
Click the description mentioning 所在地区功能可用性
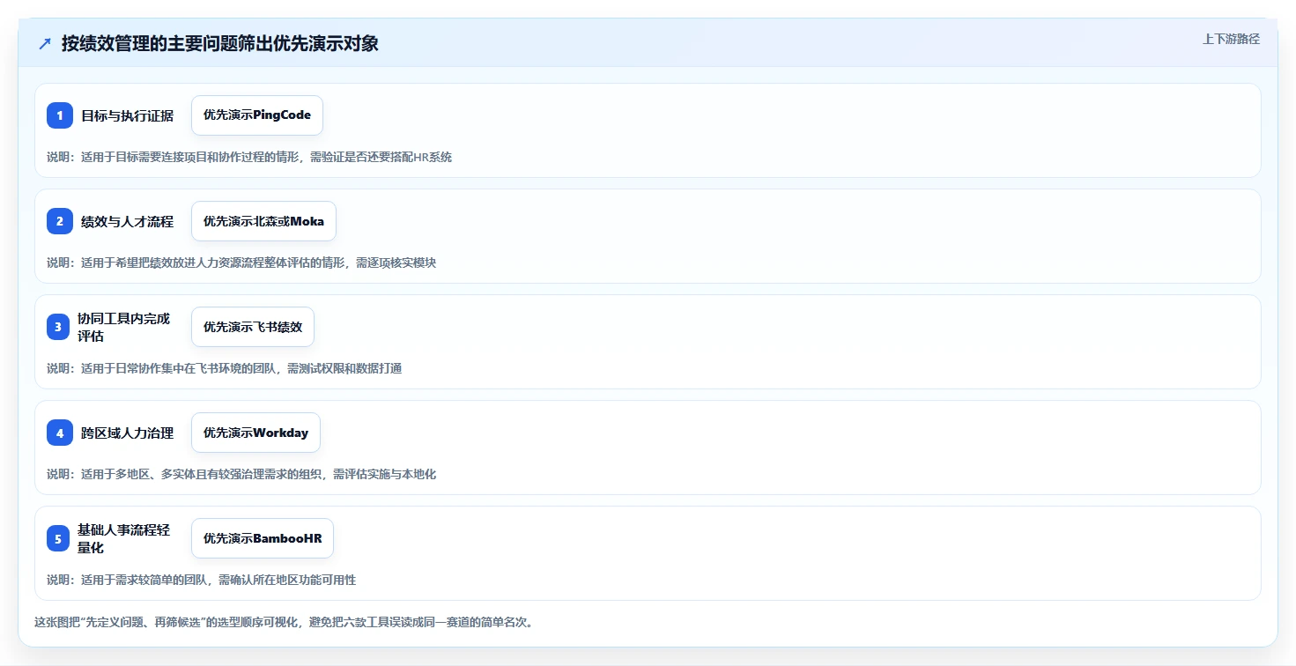(201, 580)
